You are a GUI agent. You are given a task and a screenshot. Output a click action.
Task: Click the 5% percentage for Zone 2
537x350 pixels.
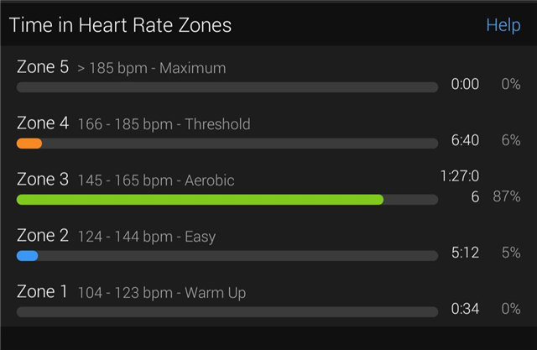[x=511, y=253]
